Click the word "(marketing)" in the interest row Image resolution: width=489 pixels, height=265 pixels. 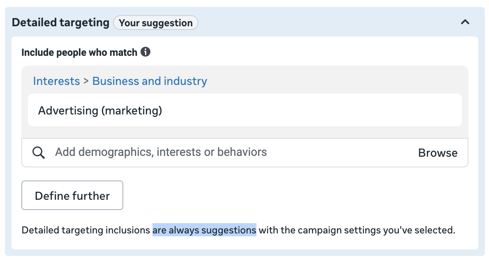(136, 110)
